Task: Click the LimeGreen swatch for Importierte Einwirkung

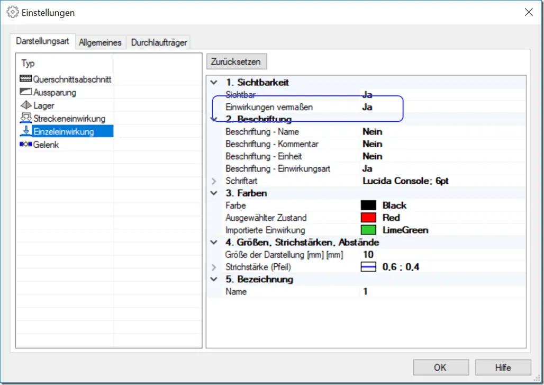Action: pos(368,230)
